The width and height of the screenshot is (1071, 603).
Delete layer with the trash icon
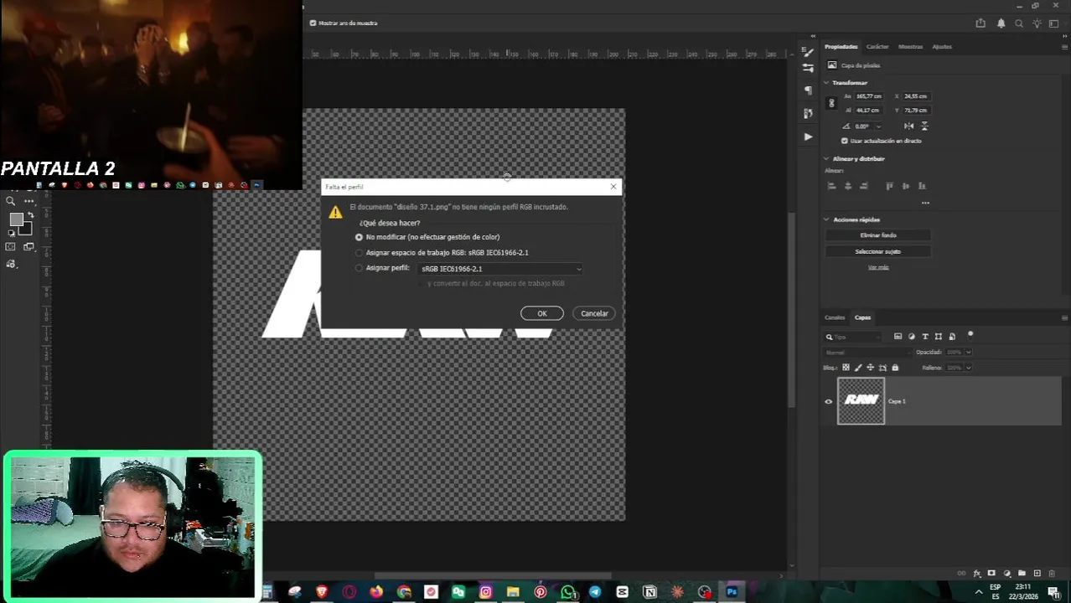[1052, 574]
